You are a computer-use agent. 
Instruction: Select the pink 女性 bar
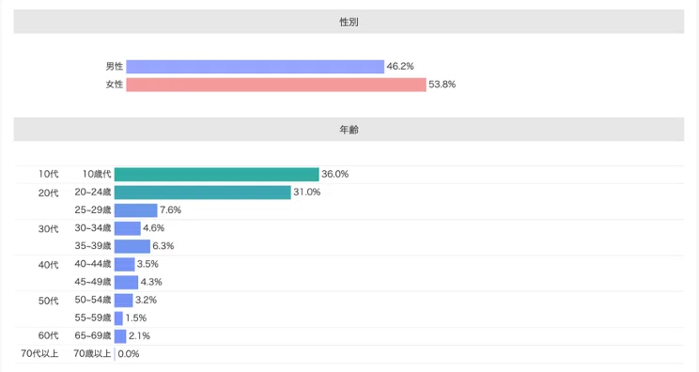(x=276, y=85)
